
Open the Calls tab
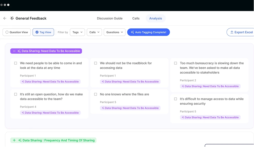click(x=136, y=18)
